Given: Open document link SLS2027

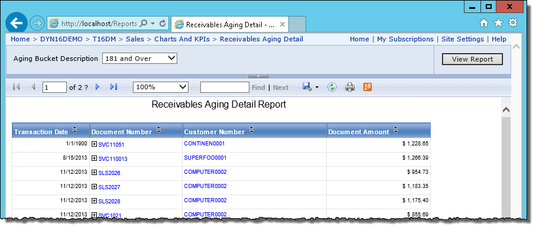Looking at the screenshot, I should point(109,187).
